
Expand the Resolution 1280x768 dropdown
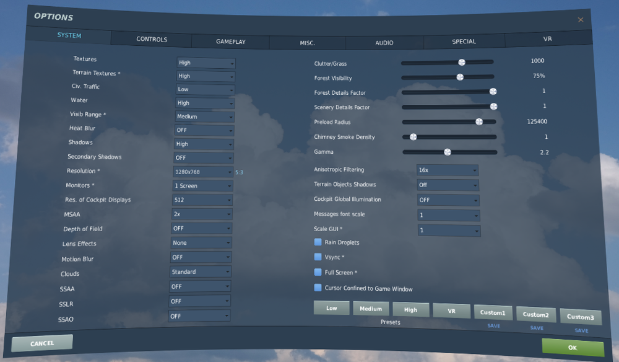203,172
